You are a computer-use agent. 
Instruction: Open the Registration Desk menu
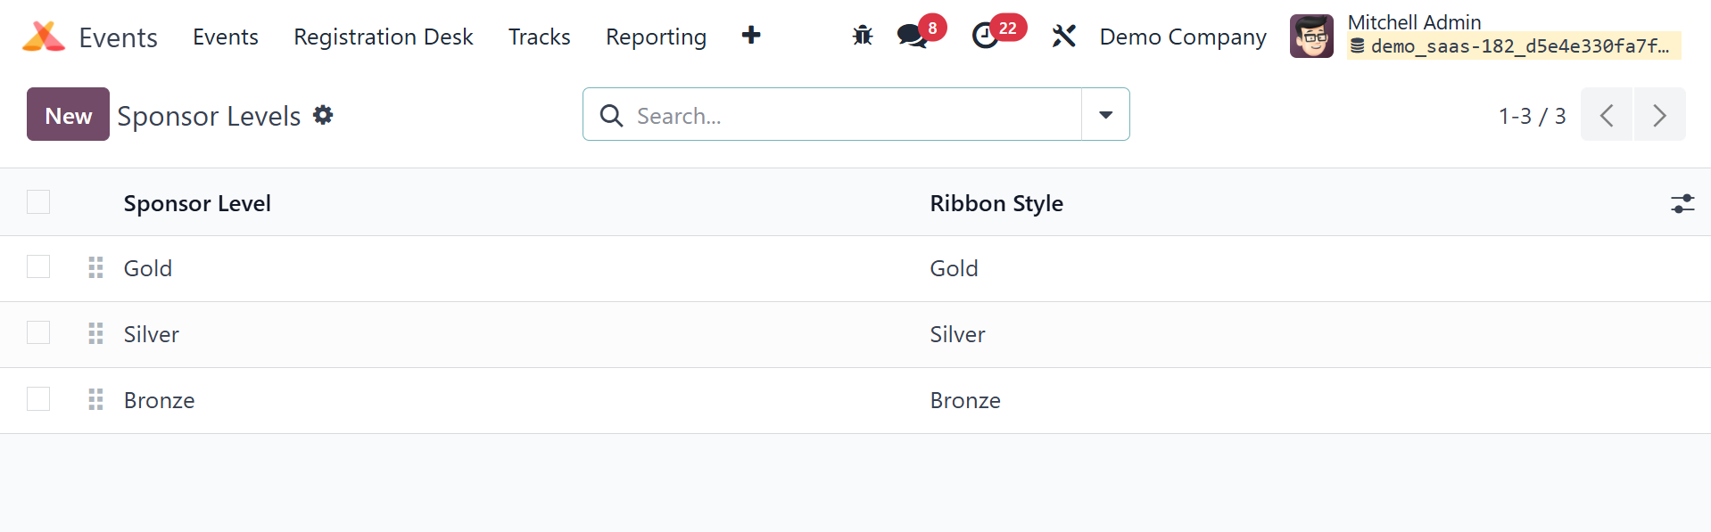coord(383,37)
